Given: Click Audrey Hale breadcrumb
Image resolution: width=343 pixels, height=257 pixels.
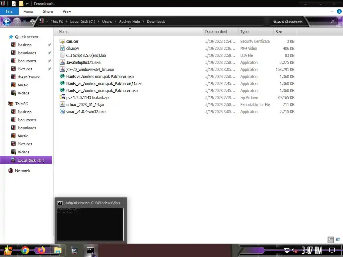Looking at the screenshot, I should point(130,21).
